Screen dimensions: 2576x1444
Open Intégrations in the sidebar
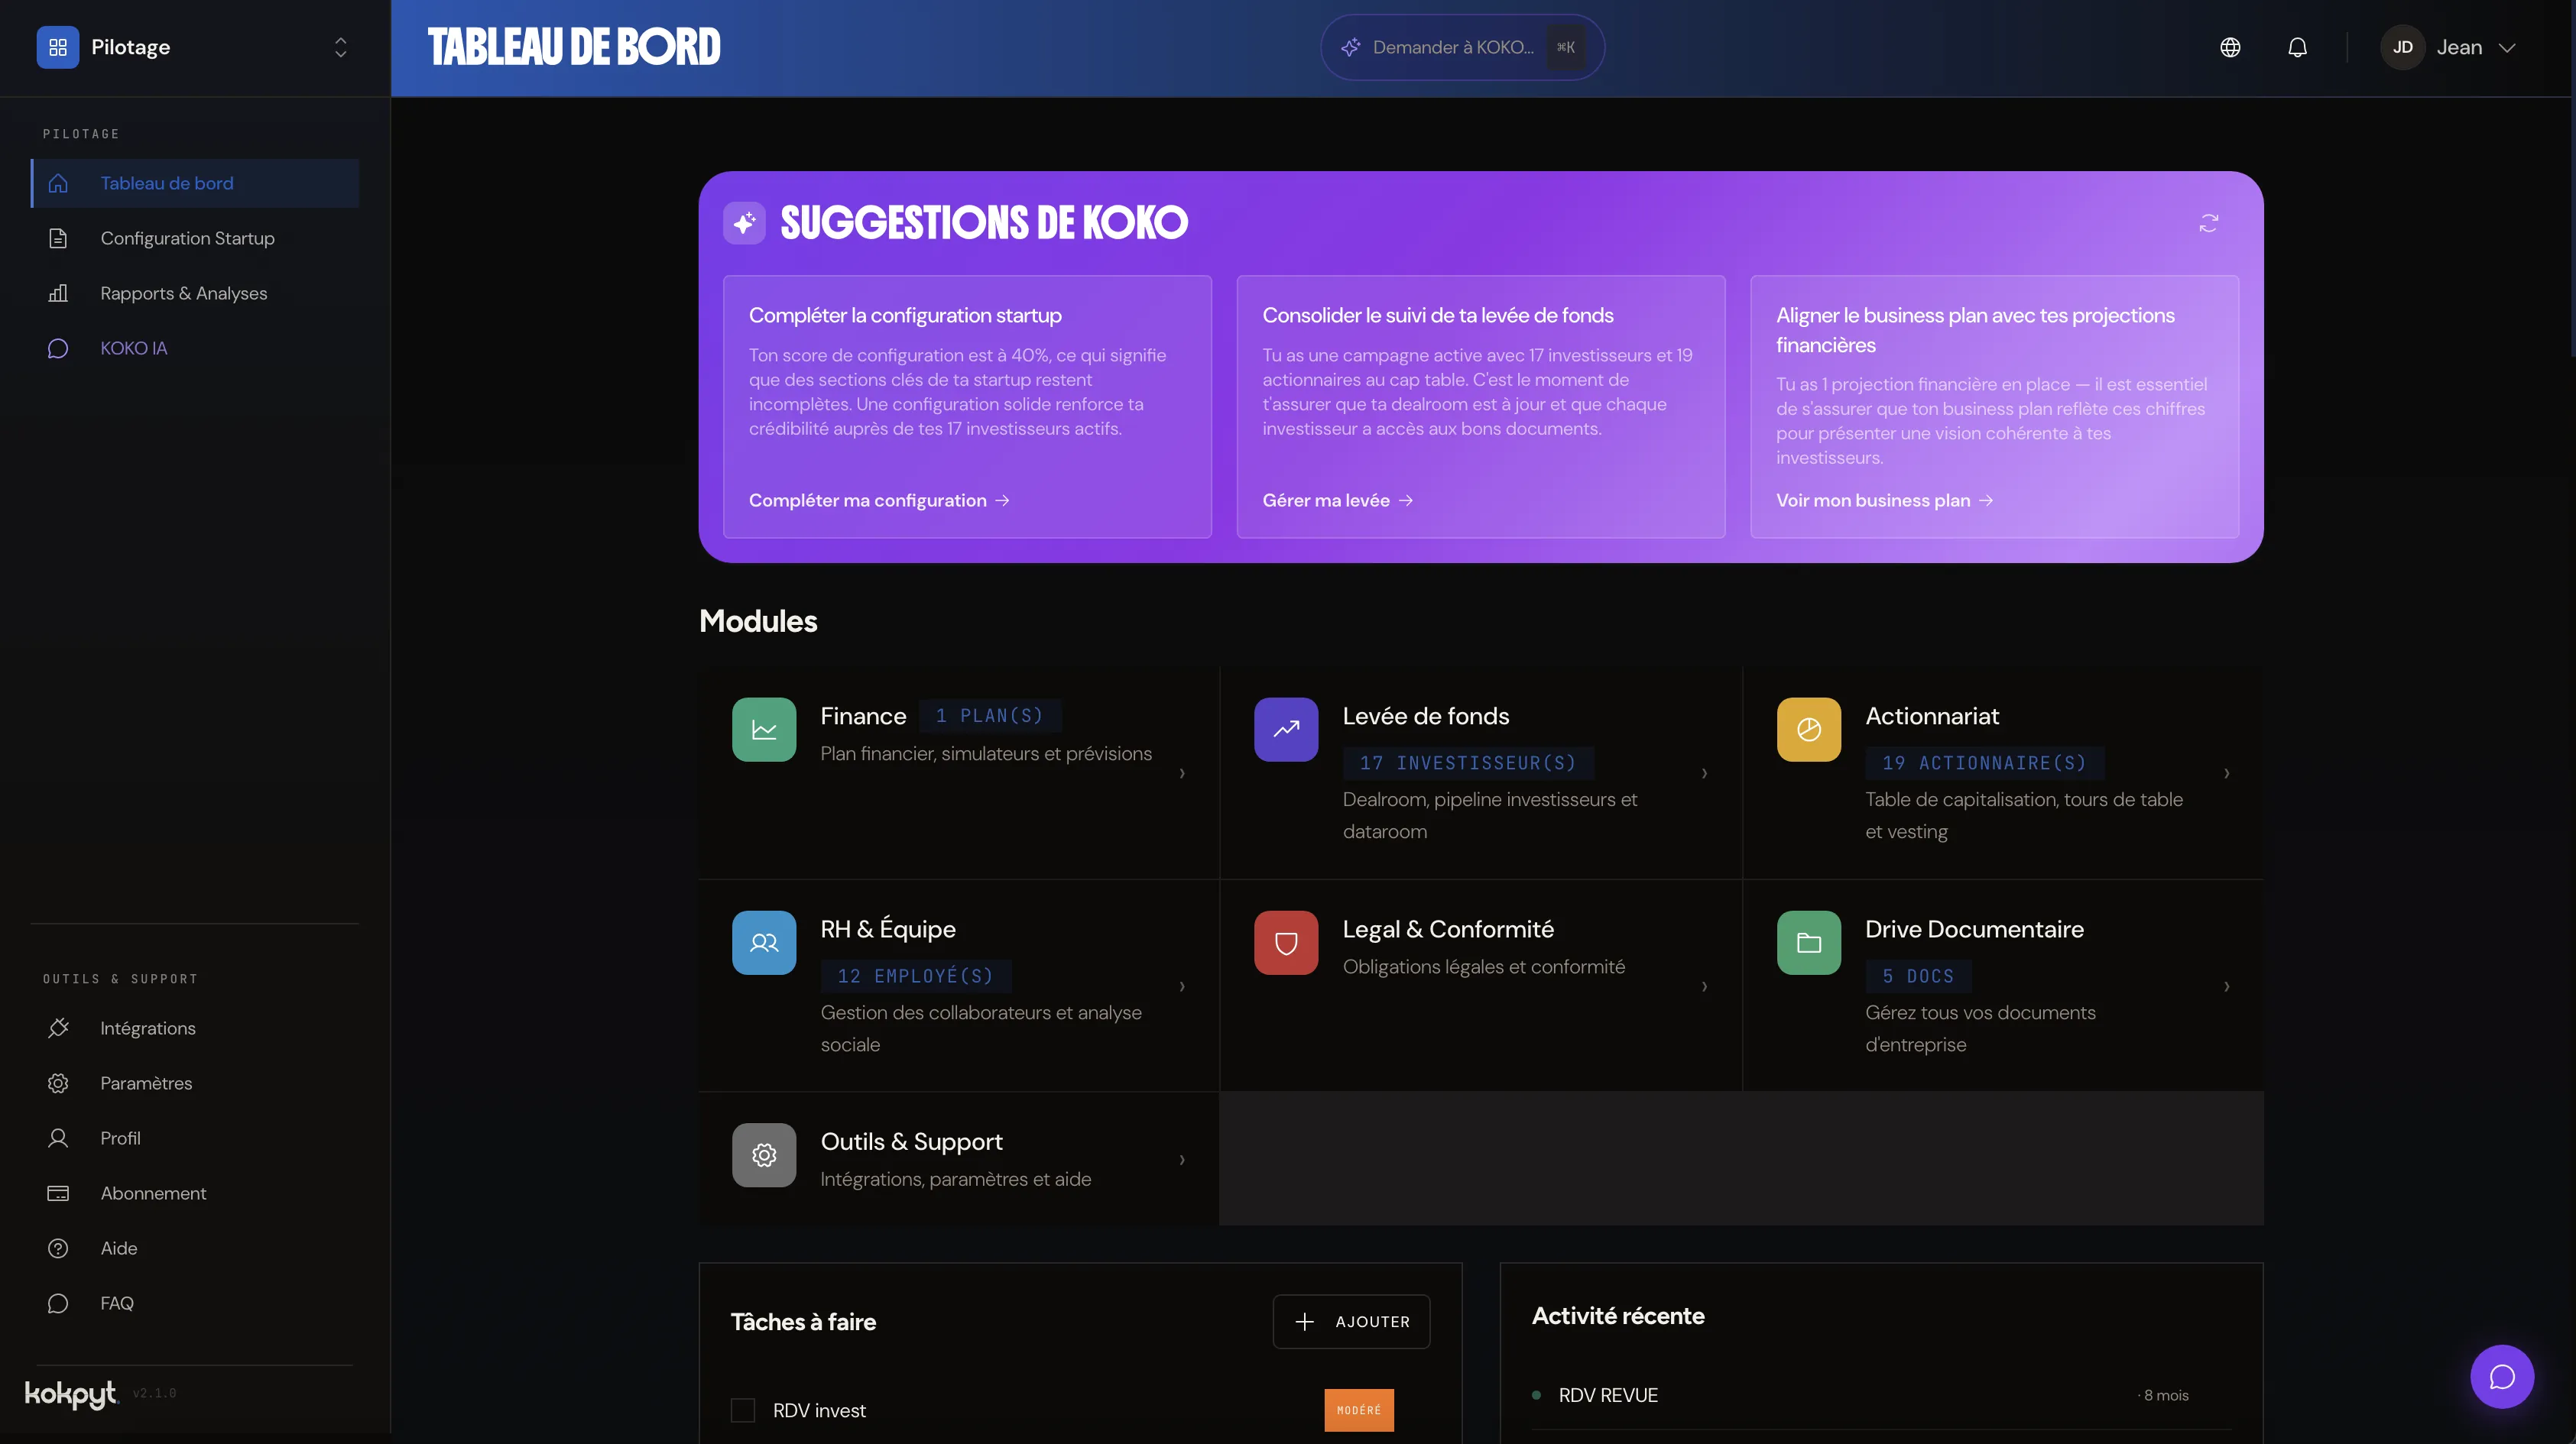tap(195, 1028)
